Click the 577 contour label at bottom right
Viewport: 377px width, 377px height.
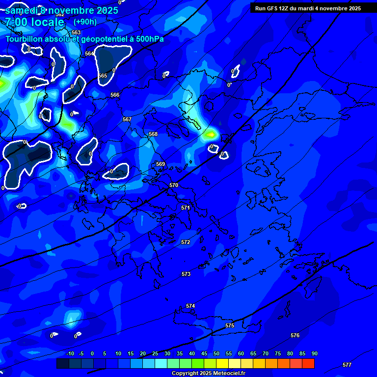pyautogui.click(x=347, y=365)
